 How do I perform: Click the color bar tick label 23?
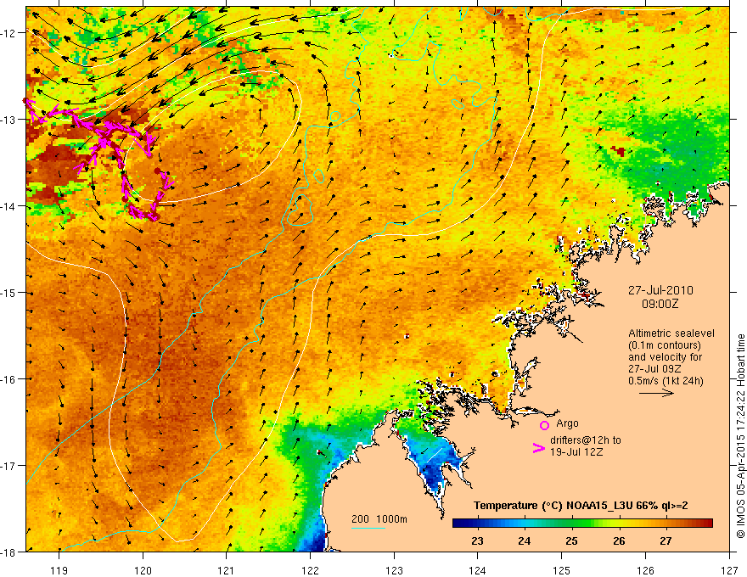pyautogui.click(x=477, y=541)
